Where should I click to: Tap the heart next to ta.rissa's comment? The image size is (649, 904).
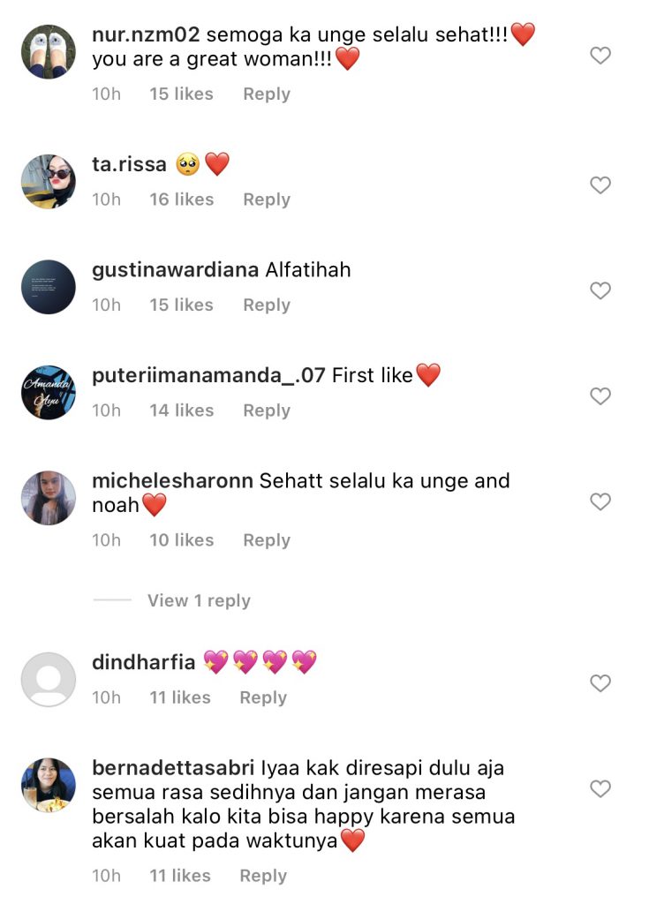coord(600,185)
